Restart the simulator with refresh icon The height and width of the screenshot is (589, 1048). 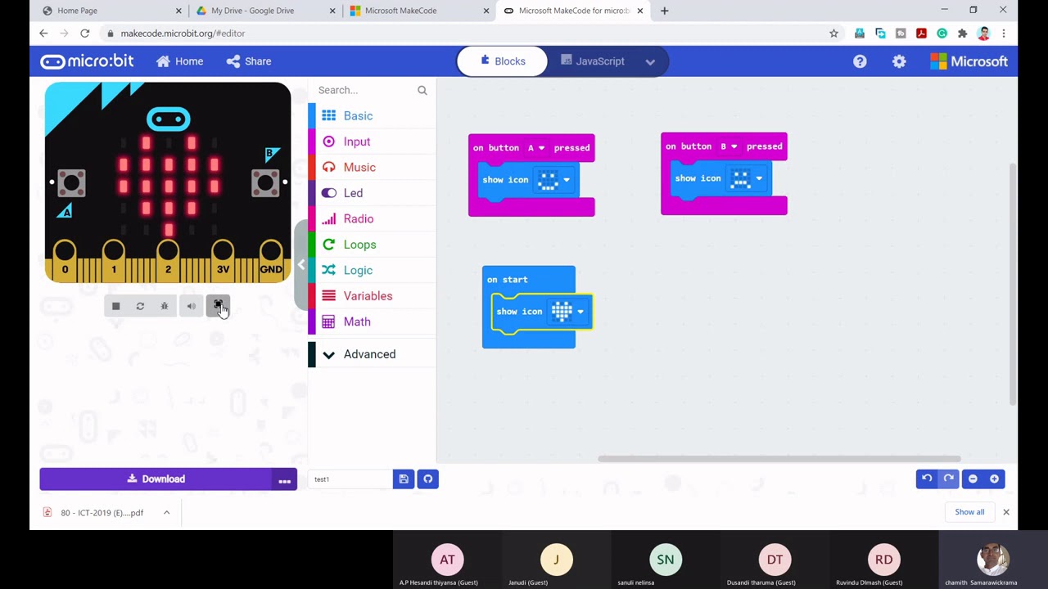coord(140,306)
